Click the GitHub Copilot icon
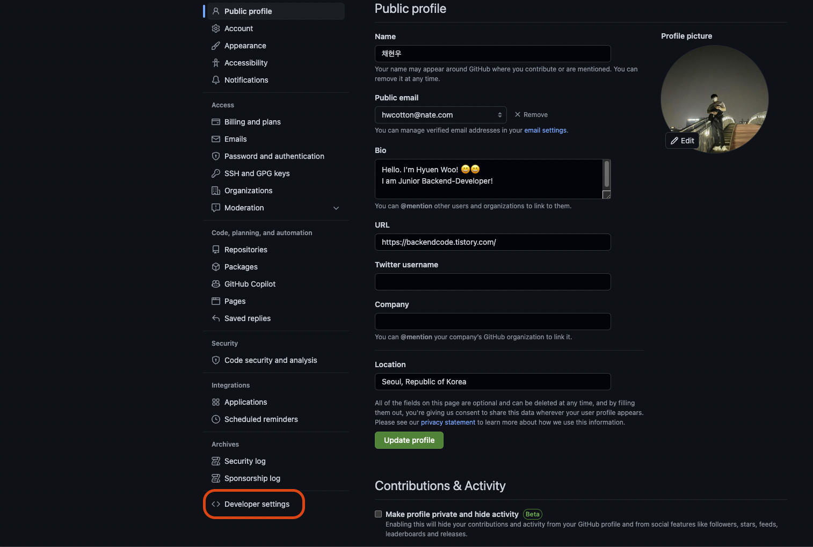813x547 pixels. tap(215, 283)
